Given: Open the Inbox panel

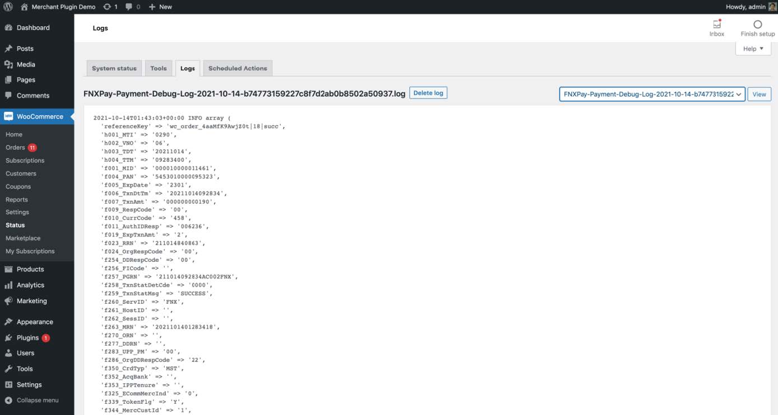Looking at the screenshot, I should (x=716, y=28).
